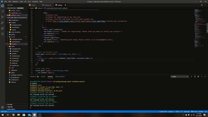Open the Source Control view

pos(3,17)
